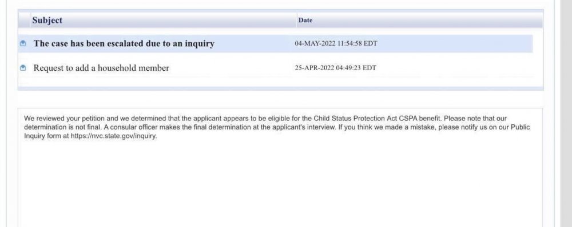The height and width of the screenshot is (227, 572).
Task: Click the highlighted row's empty space right of date
Action: point(454,44)
